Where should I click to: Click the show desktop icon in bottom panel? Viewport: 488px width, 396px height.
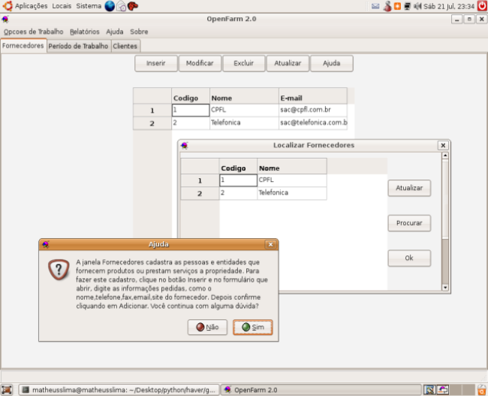(6, 390)
